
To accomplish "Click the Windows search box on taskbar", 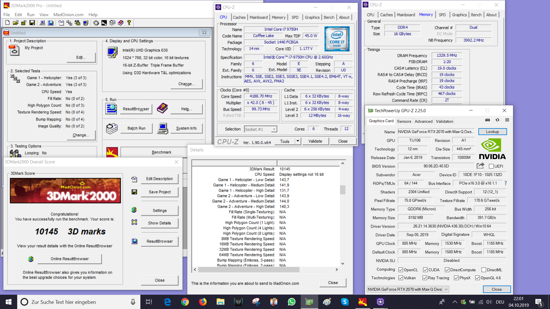I will click(x=79, y=302).
